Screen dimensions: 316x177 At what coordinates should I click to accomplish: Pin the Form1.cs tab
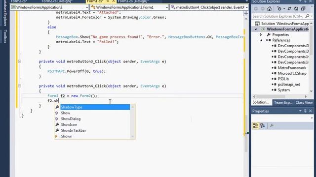tap(108, 1)
